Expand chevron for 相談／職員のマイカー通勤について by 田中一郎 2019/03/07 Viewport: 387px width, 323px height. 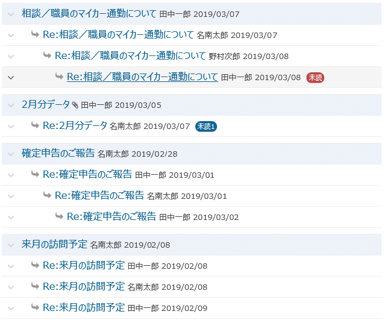[11, 14]
